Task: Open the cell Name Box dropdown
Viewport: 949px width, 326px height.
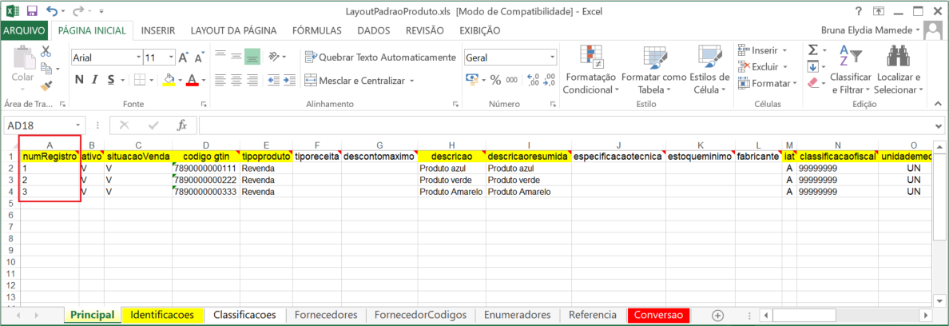Action: [78, 125]
